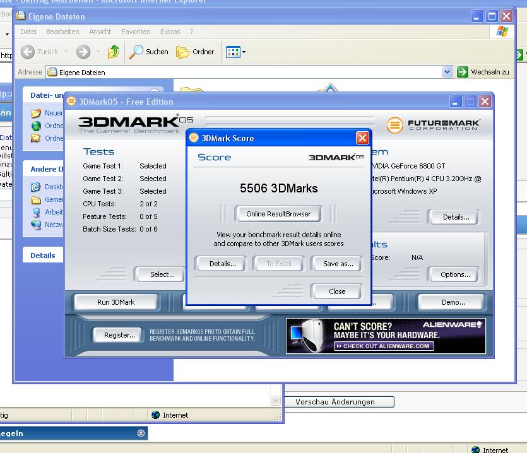Click the Suchen search toolbar button
The image size is (527, 453).
click(148, 52)
